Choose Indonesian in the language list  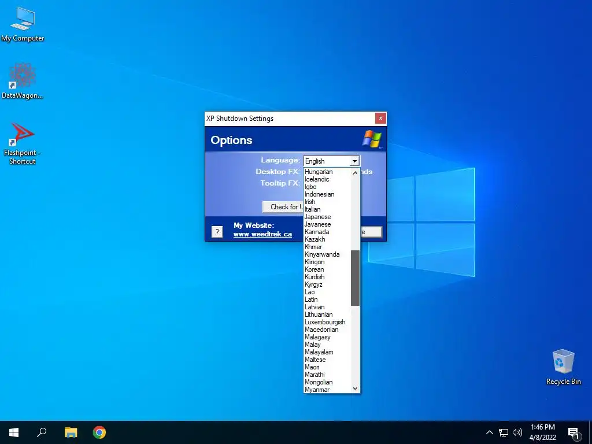point(328,194)
